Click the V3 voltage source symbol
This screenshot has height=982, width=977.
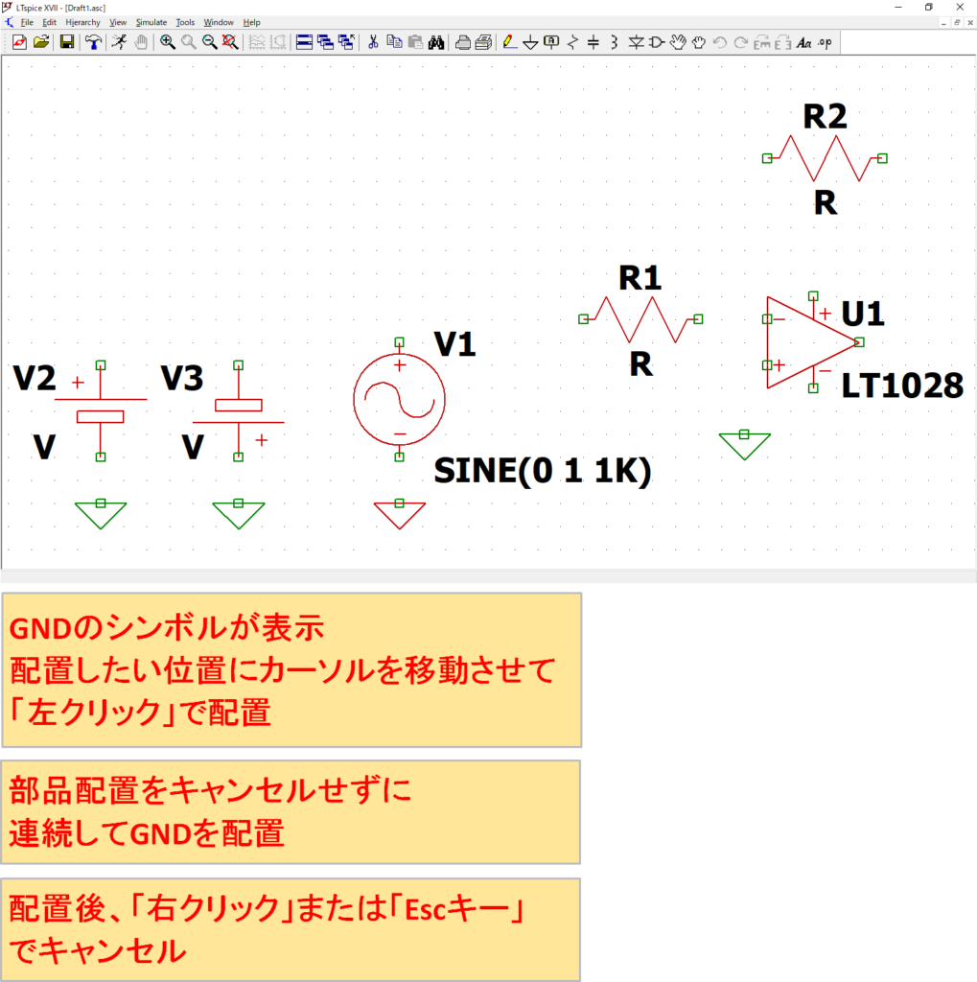pos(238,410)
